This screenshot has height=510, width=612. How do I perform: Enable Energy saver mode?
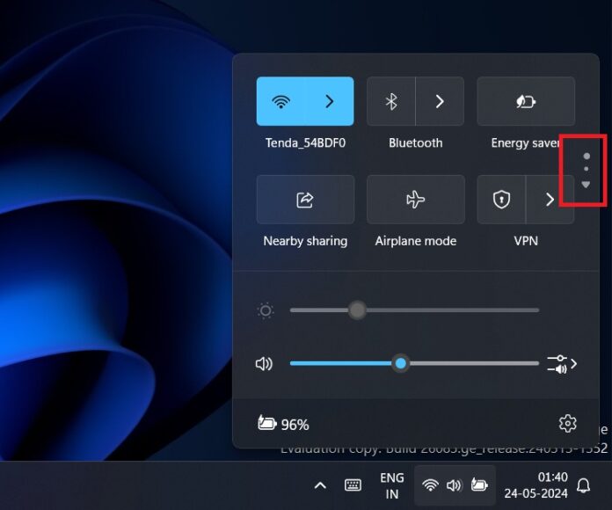525,101
